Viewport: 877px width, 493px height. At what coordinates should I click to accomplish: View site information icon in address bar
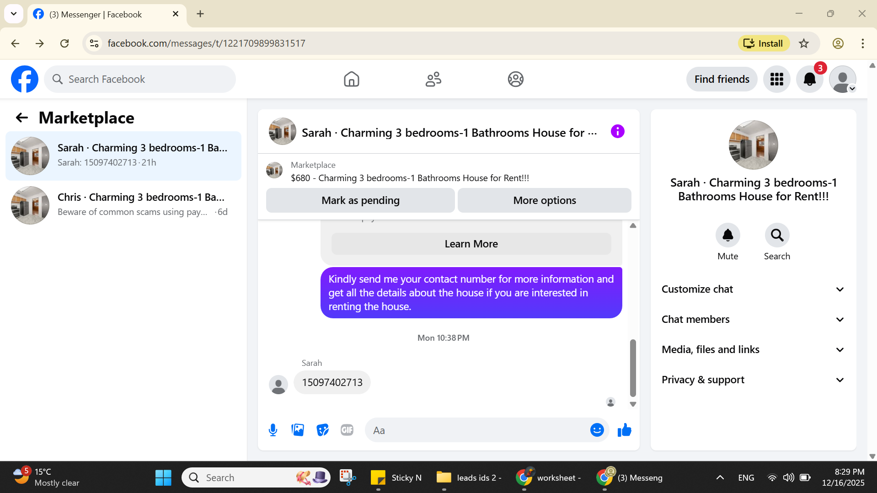(x=94, y=43)
